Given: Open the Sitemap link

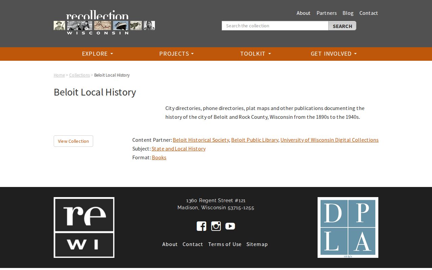Looking at the screenshot, I should tap(257, 244).
